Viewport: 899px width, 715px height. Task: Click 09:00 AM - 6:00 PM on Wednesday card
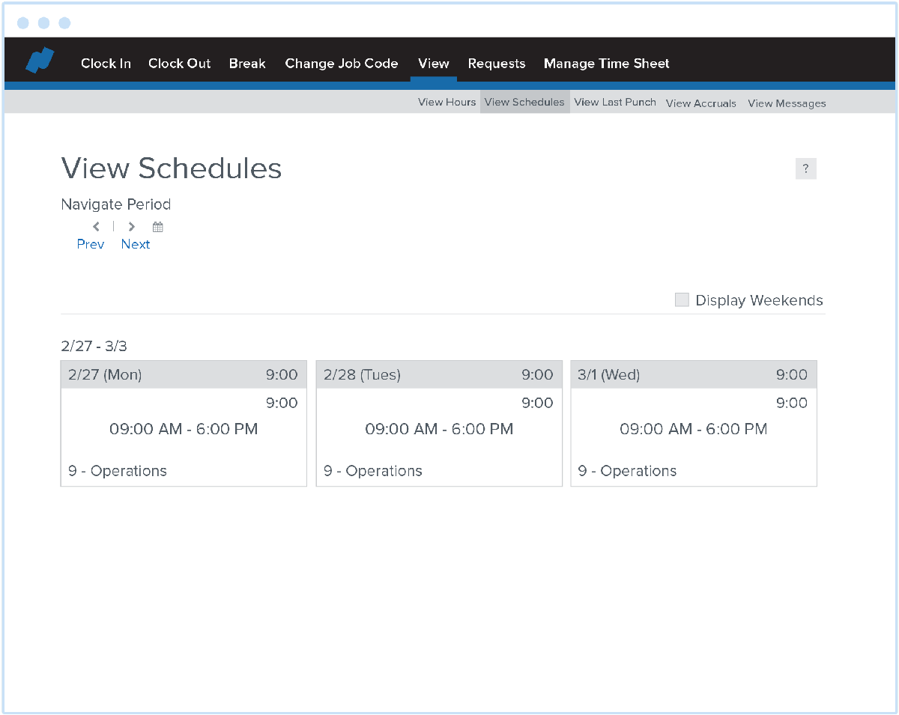click(x=694, y=429)
